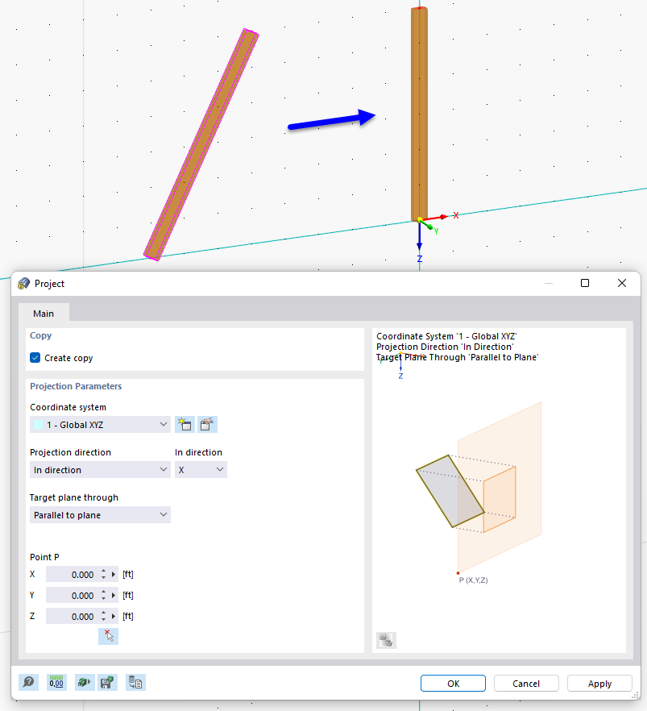The image size is (647, 711).
Task: Save current settings as default via floppy icon
Action: click(x=109, y=682)
